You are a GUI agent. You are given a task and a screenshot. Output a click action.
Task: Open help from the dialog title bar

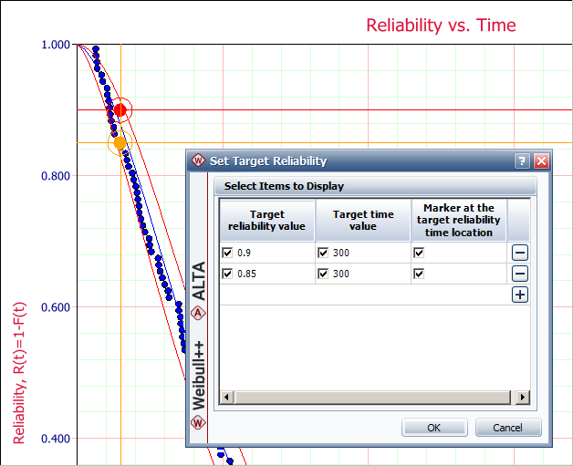point(522,161)
